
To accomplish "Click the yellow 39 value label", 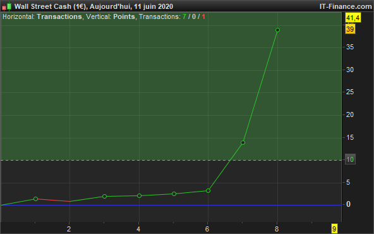I will tap(350, 29).
